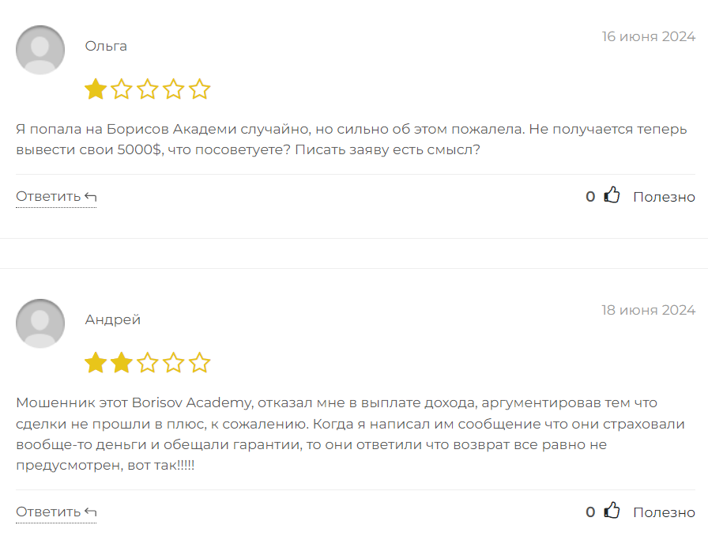Click the reply arrow icon beside Andrey's Ответить link

pos(89,509)
